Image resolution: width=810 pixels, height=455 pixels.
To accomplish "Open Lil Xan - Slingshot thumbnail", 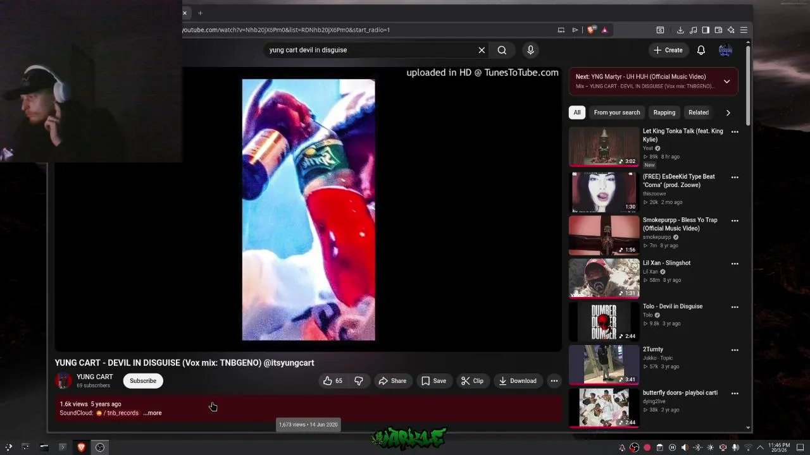I will pos(604,278).
